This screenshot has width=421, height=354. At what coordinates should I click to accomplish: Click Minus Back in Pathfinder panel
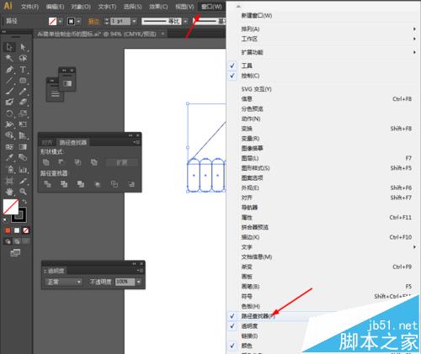pyautogui.click(x=131, y=184)
